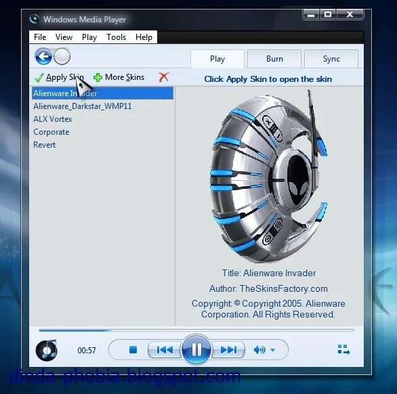Viewport: 397px width, 394px height.
Task: Open the Tools menu
Action: 117,37
